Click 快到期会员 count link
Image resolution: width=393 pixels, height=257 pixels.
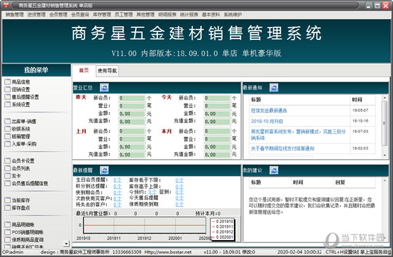(117, 192)
